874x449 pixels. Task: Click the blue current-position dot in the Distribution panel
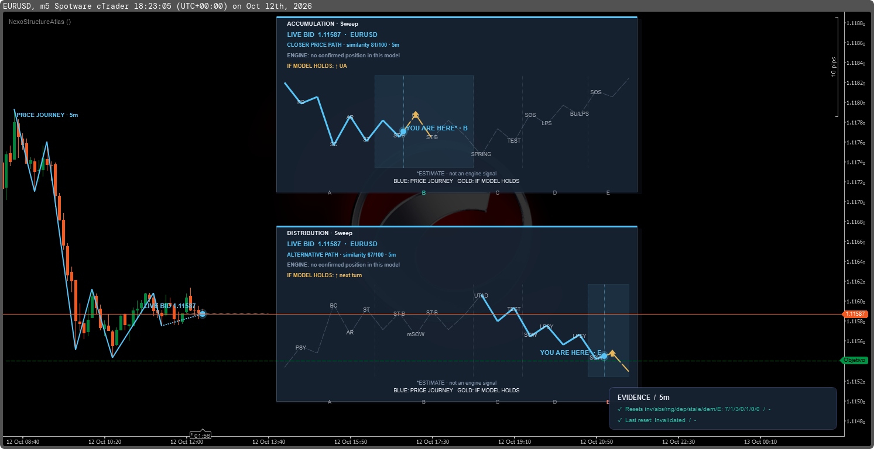(604, 356)
